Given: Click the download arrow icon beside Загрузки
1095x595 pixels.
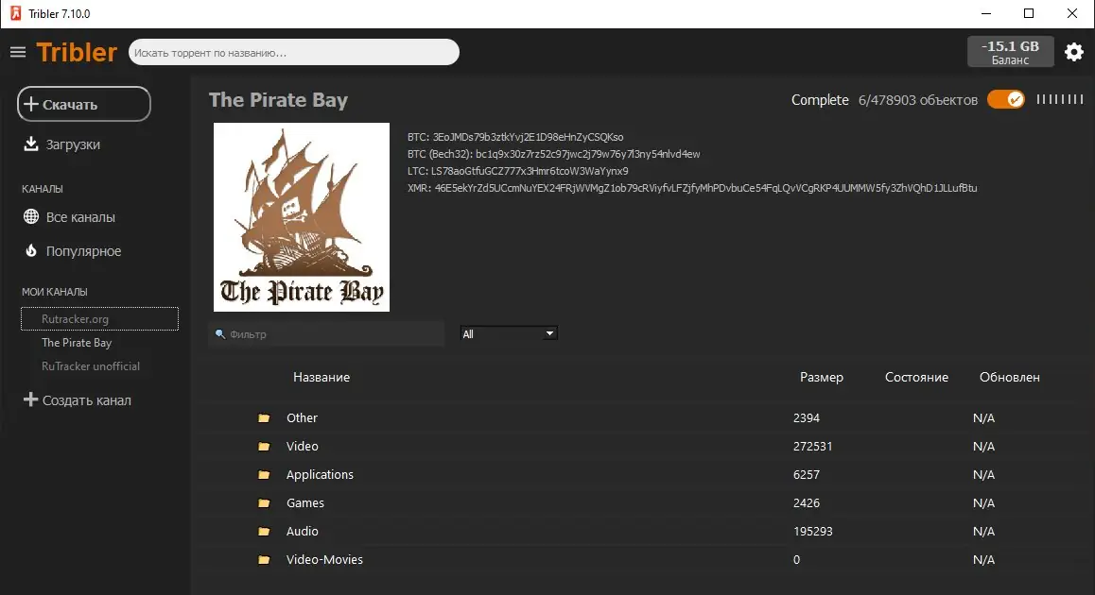Looking at the screenshot, I should pyautogui.click(x=30, y=144).
